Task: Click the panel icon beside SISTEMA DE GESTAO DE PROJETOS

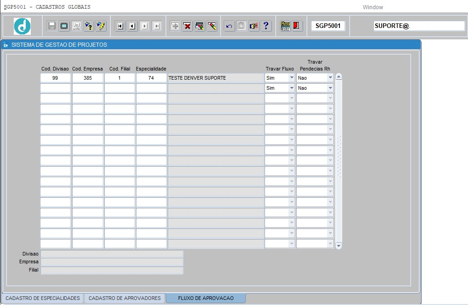Action: pos(6,45)
